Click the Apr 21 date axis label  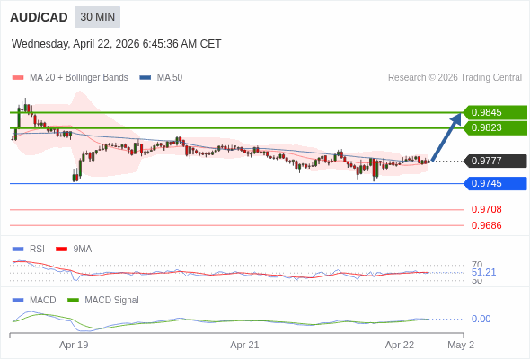coord(244,346)
